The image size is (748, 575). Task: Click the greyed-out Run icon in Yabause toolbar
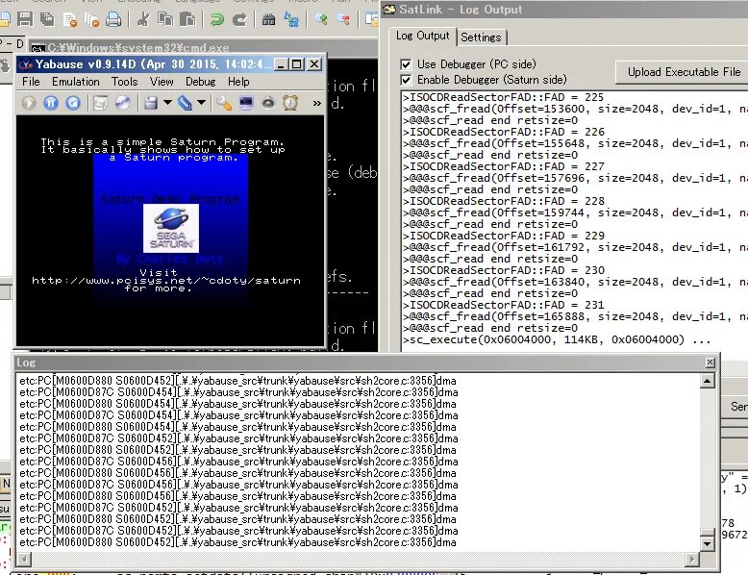[x=29, y=103]
